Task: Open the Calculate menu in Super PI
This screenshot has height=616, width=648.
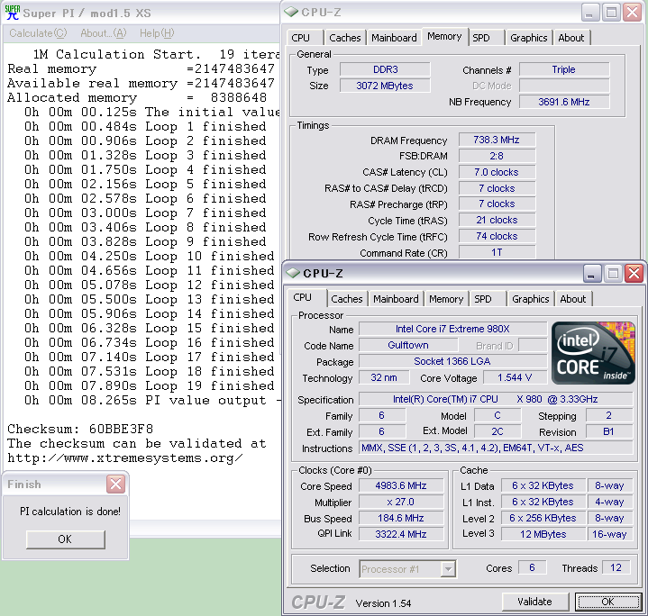Action: click(x=38, y=33)
